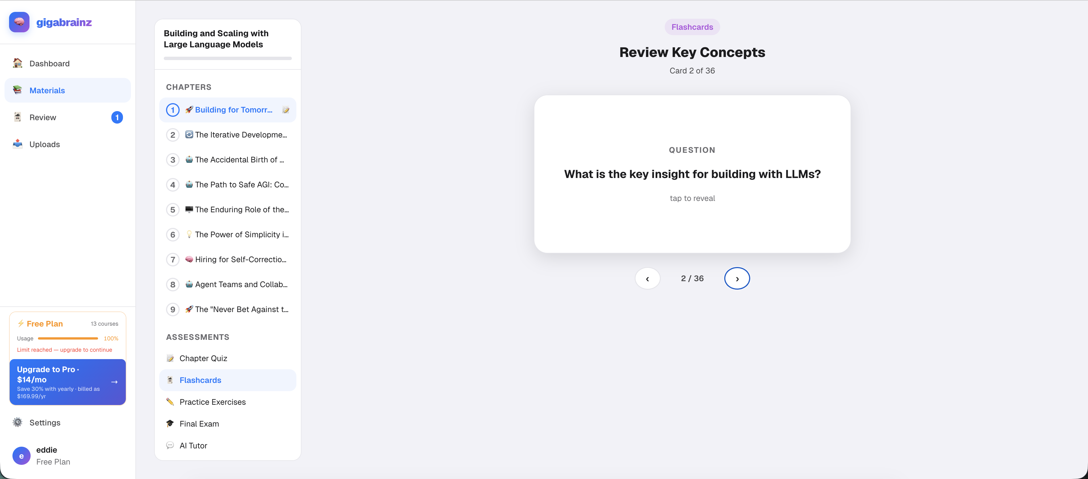Screen dimensions: 1088x479
Task: Select the Final Exam graduation cap
Action: tap(170, 423)
